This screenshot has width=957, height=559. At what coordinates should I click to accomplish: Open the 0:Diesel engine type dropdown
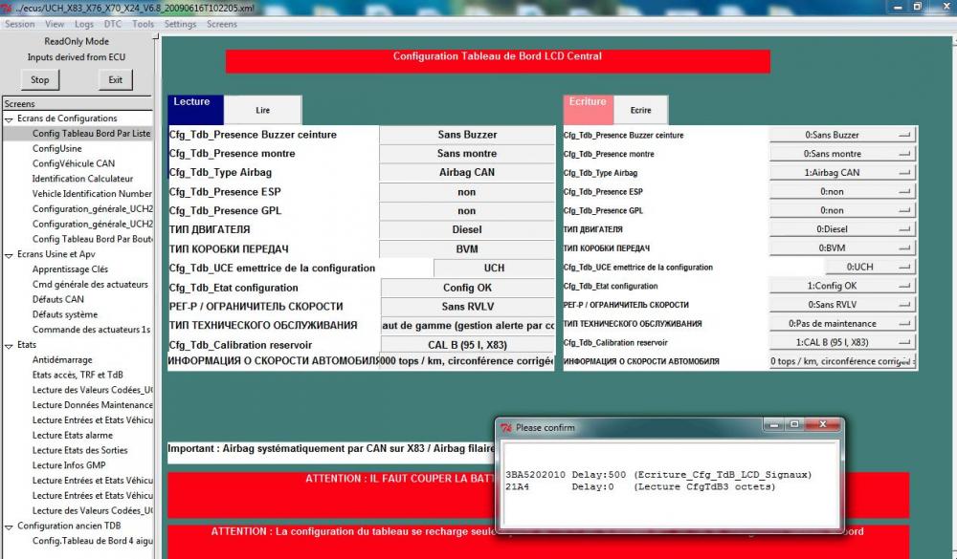tap(842, 229)
